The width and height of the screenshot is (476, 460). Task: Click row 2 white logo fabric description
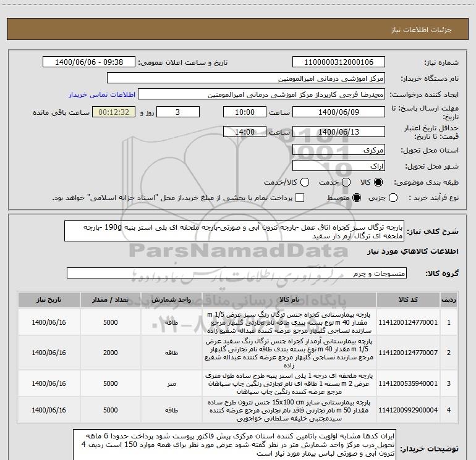(289, 353)
